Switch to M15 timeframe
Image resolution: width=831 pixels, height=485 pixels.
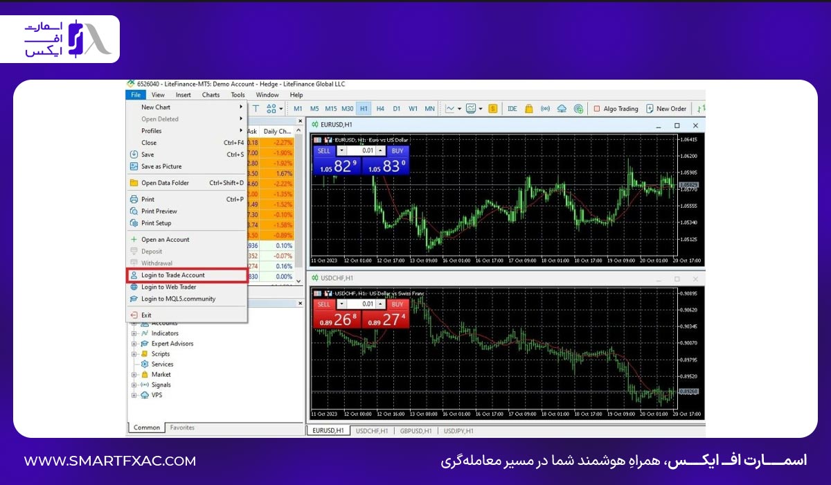click(x=331, y=109)
